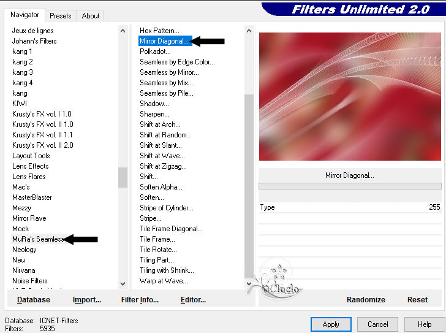Select Johann's Filters category

click(x=34, y=41)
